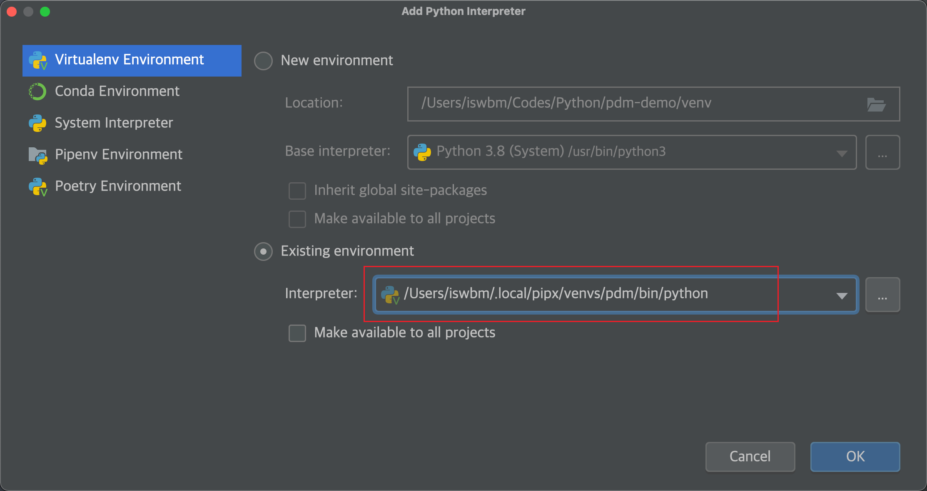927x491 pixels.
Task: Select the Virtualenv Environment icon
Action: tap(38, 60)
